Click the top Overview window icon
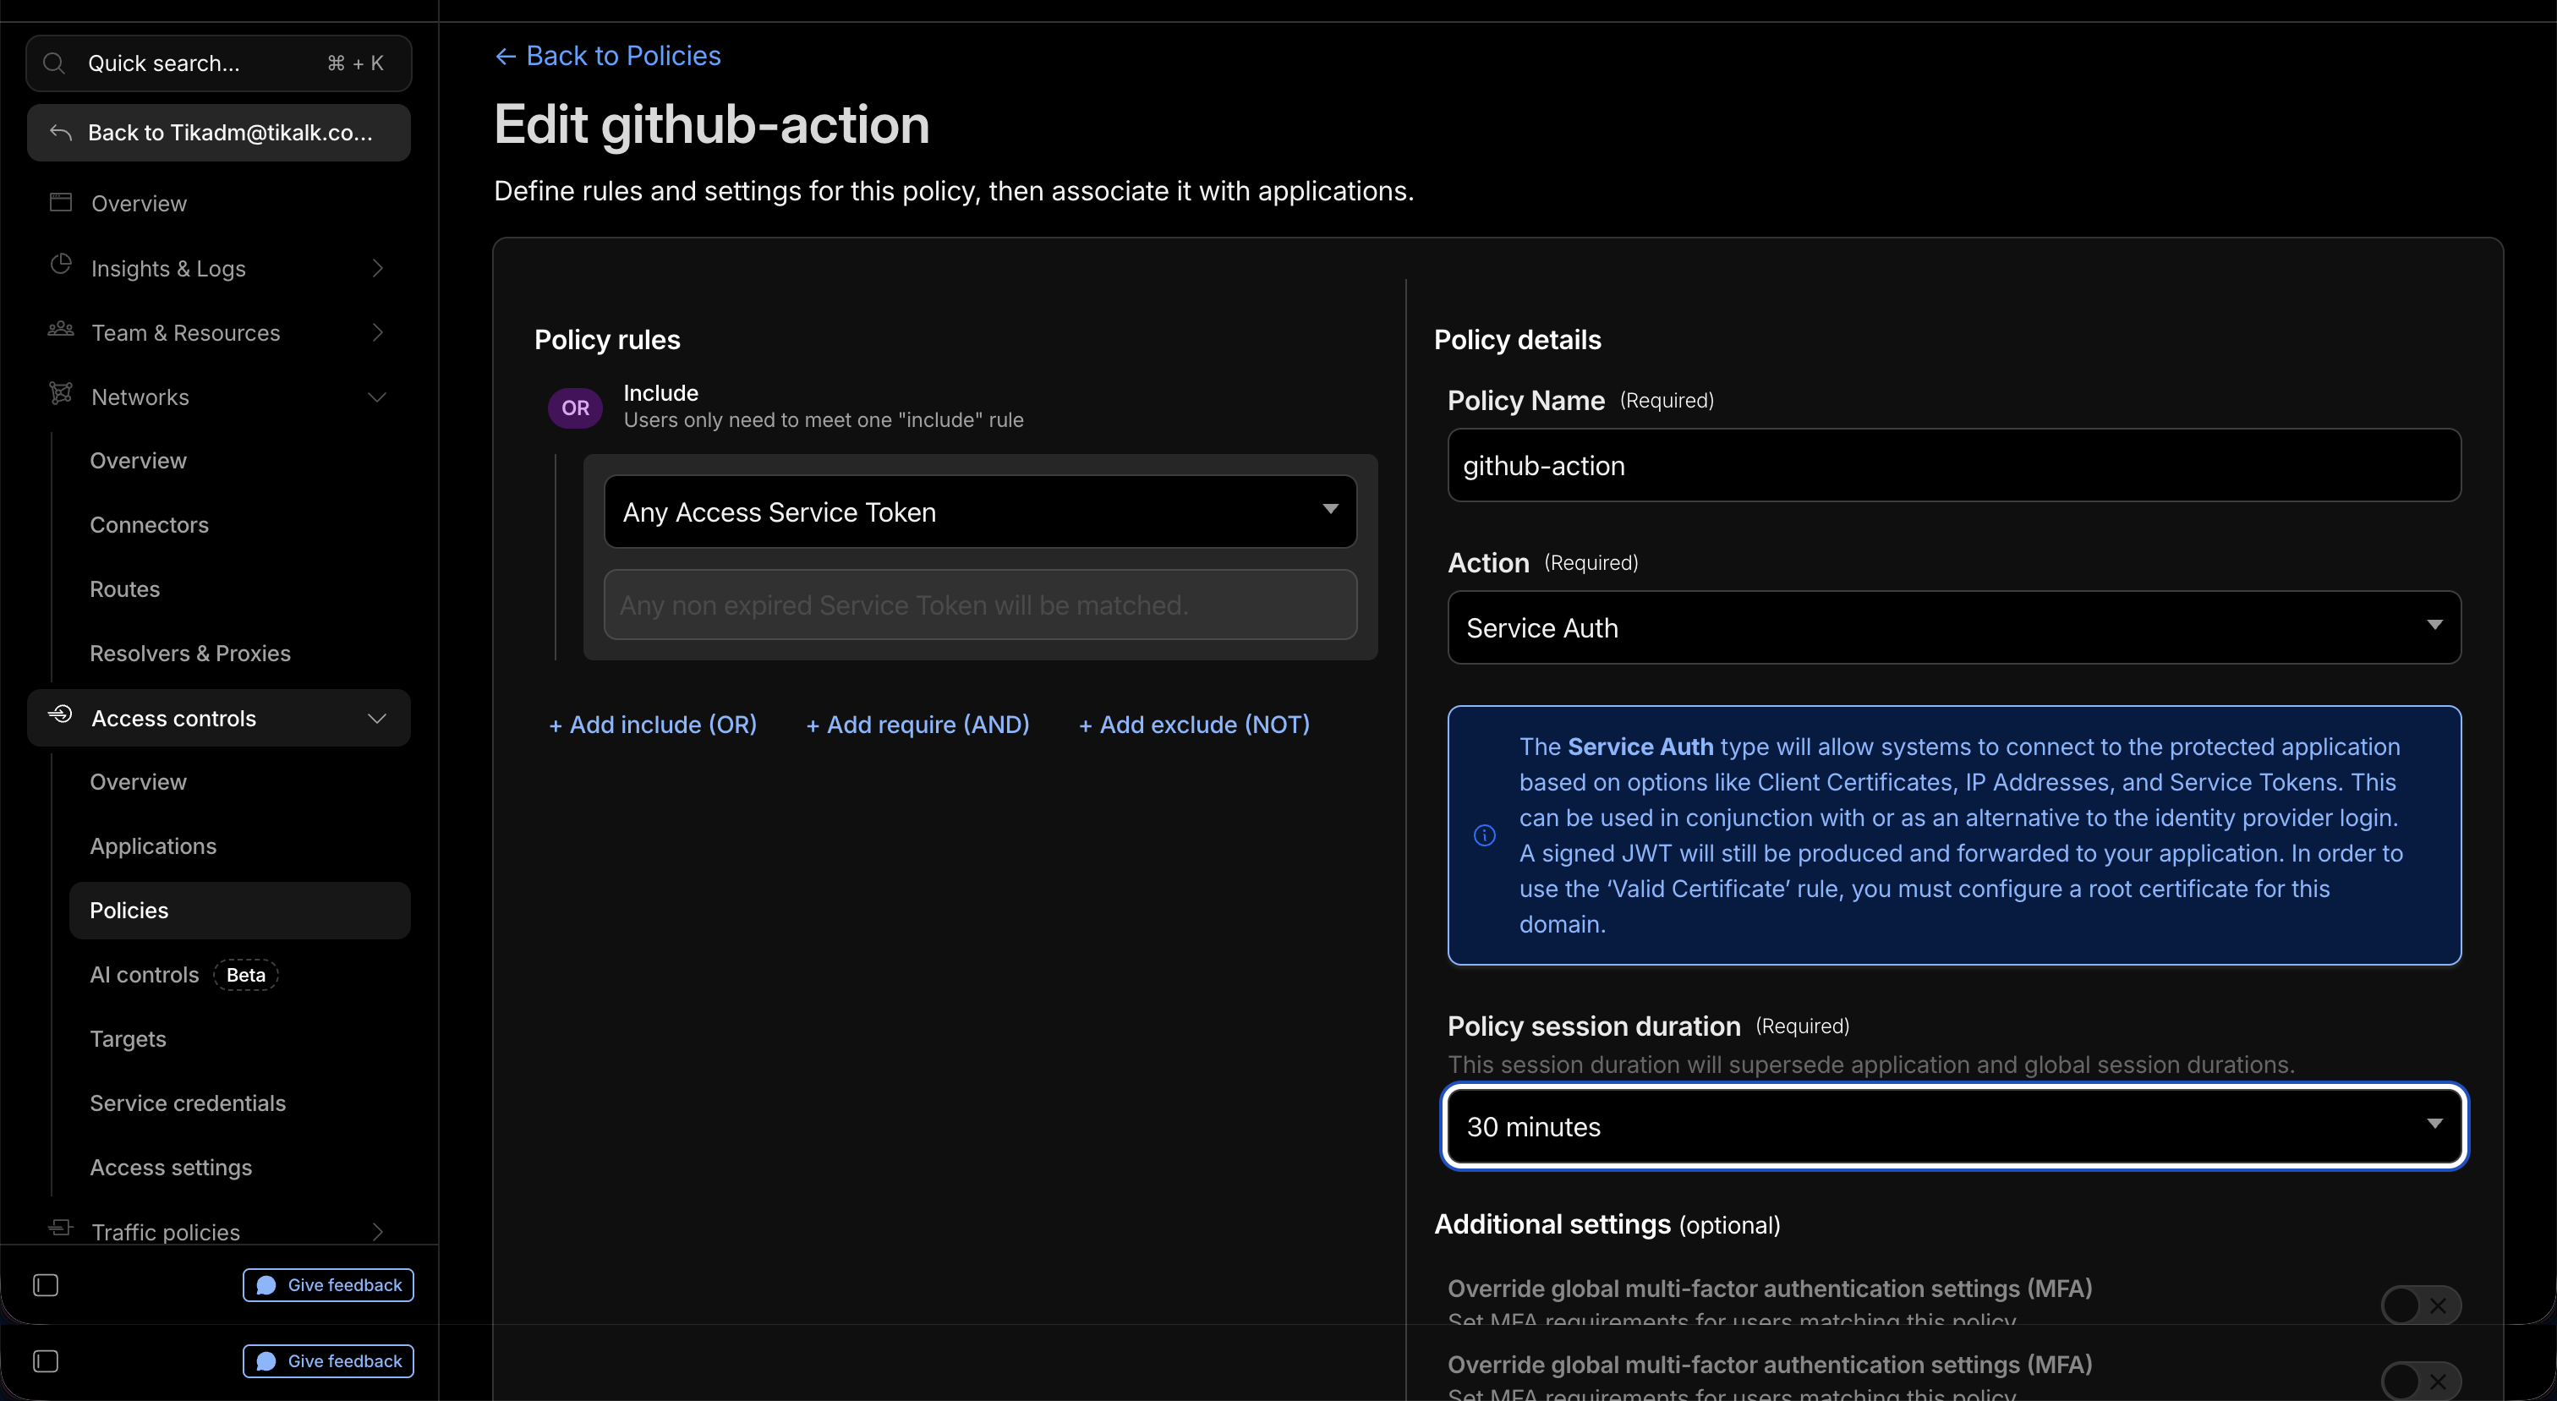Screen dimensions: 2557x1401 coord(61,202)
